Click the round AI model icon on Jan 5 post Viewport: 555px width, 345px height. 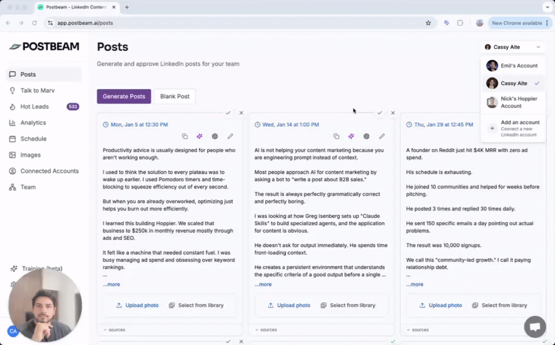click(x=215, y=136)
